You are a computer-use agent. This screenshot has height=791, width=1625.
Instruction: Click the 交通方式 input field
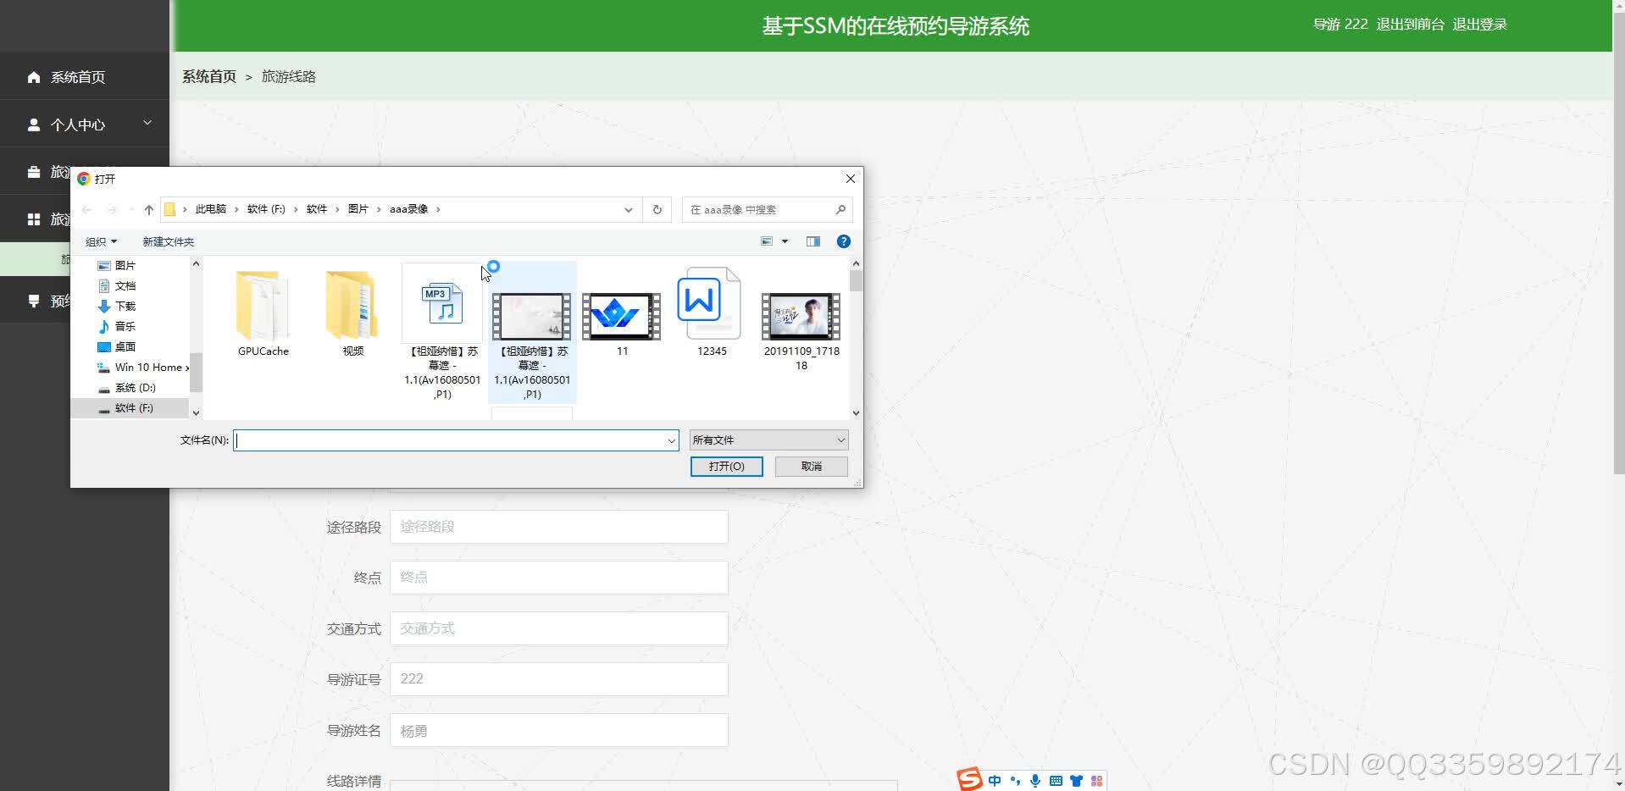pos(558,628)
